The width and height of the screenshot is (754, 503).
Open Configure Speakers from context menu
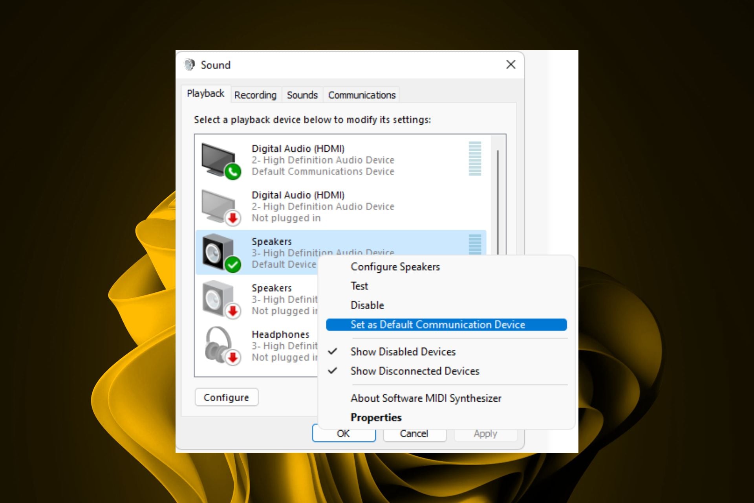(x=395, y=267)
